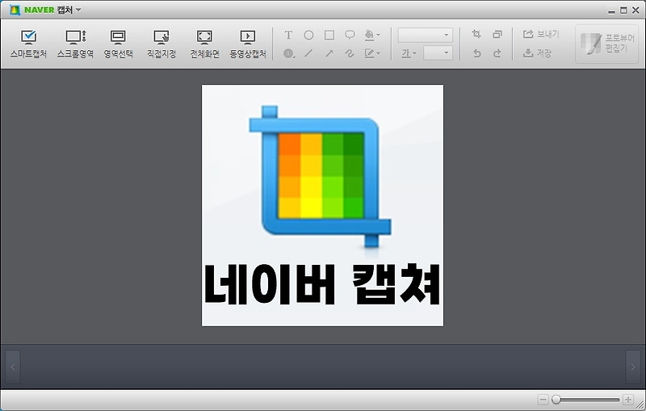Select the rectangle shape tool

[329, 35]
